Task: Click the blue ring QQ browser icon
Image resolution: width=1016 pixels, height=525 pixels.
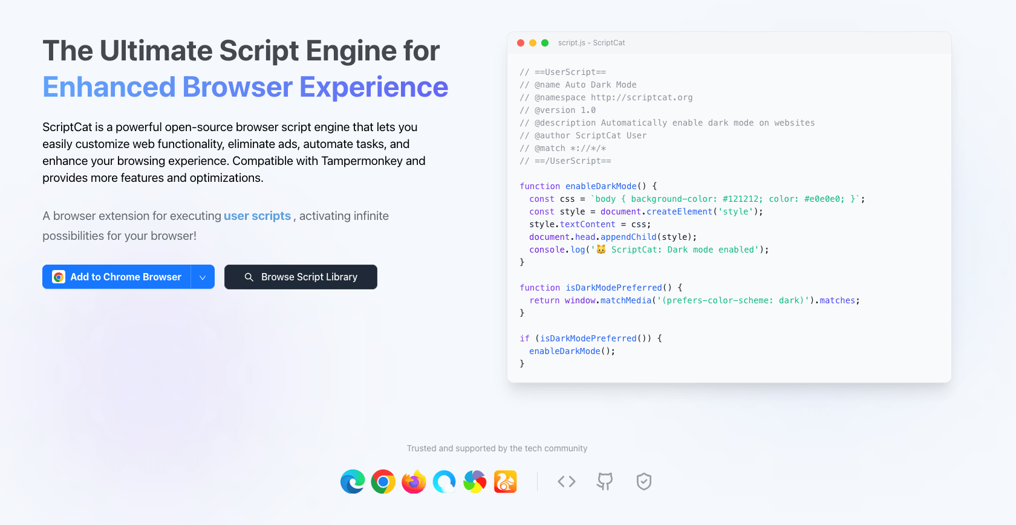Action: pos(444,482)
